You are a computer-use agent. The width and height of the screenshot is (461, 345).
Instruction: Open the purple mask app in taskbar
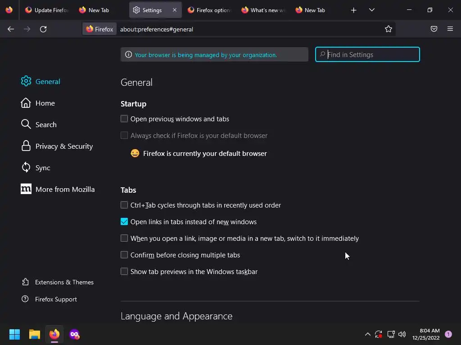[x=74, y=334]
